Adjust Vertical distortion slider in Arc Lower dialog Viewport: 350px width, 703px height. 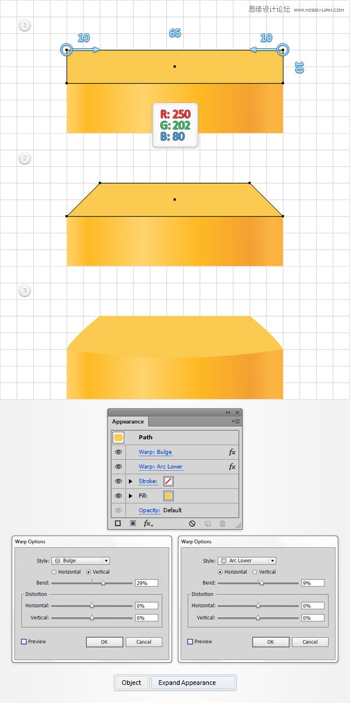258,618
